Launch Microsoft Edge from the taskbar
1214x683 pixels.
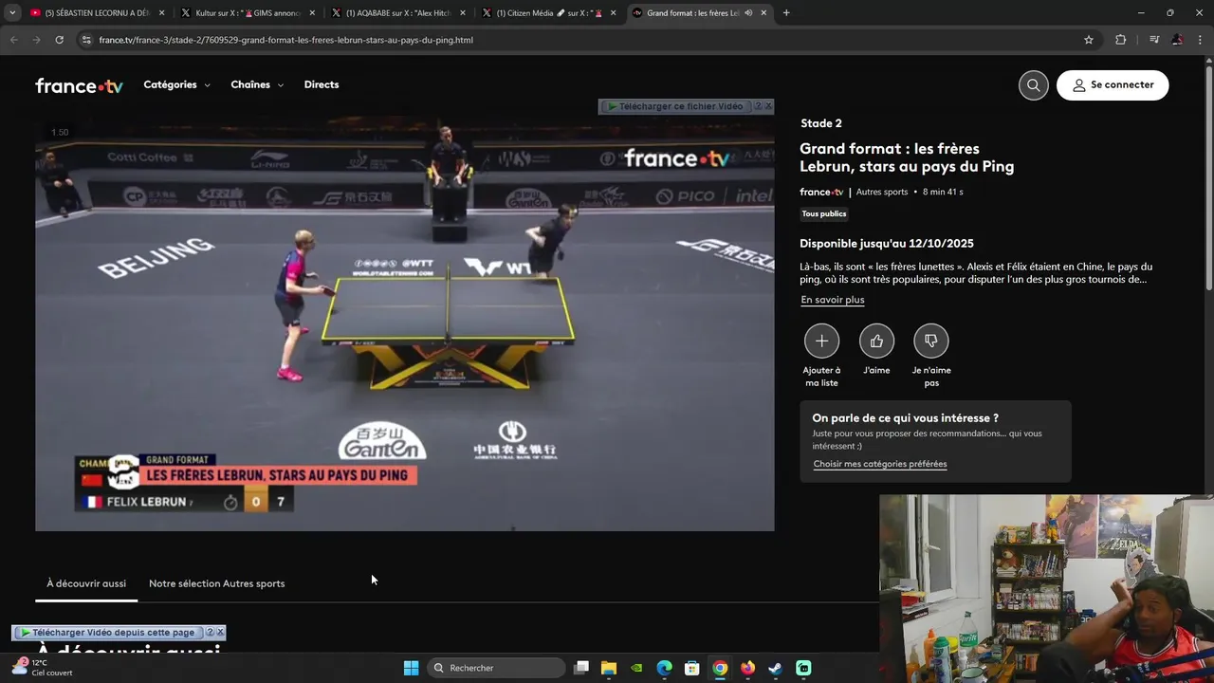(665, 668)
